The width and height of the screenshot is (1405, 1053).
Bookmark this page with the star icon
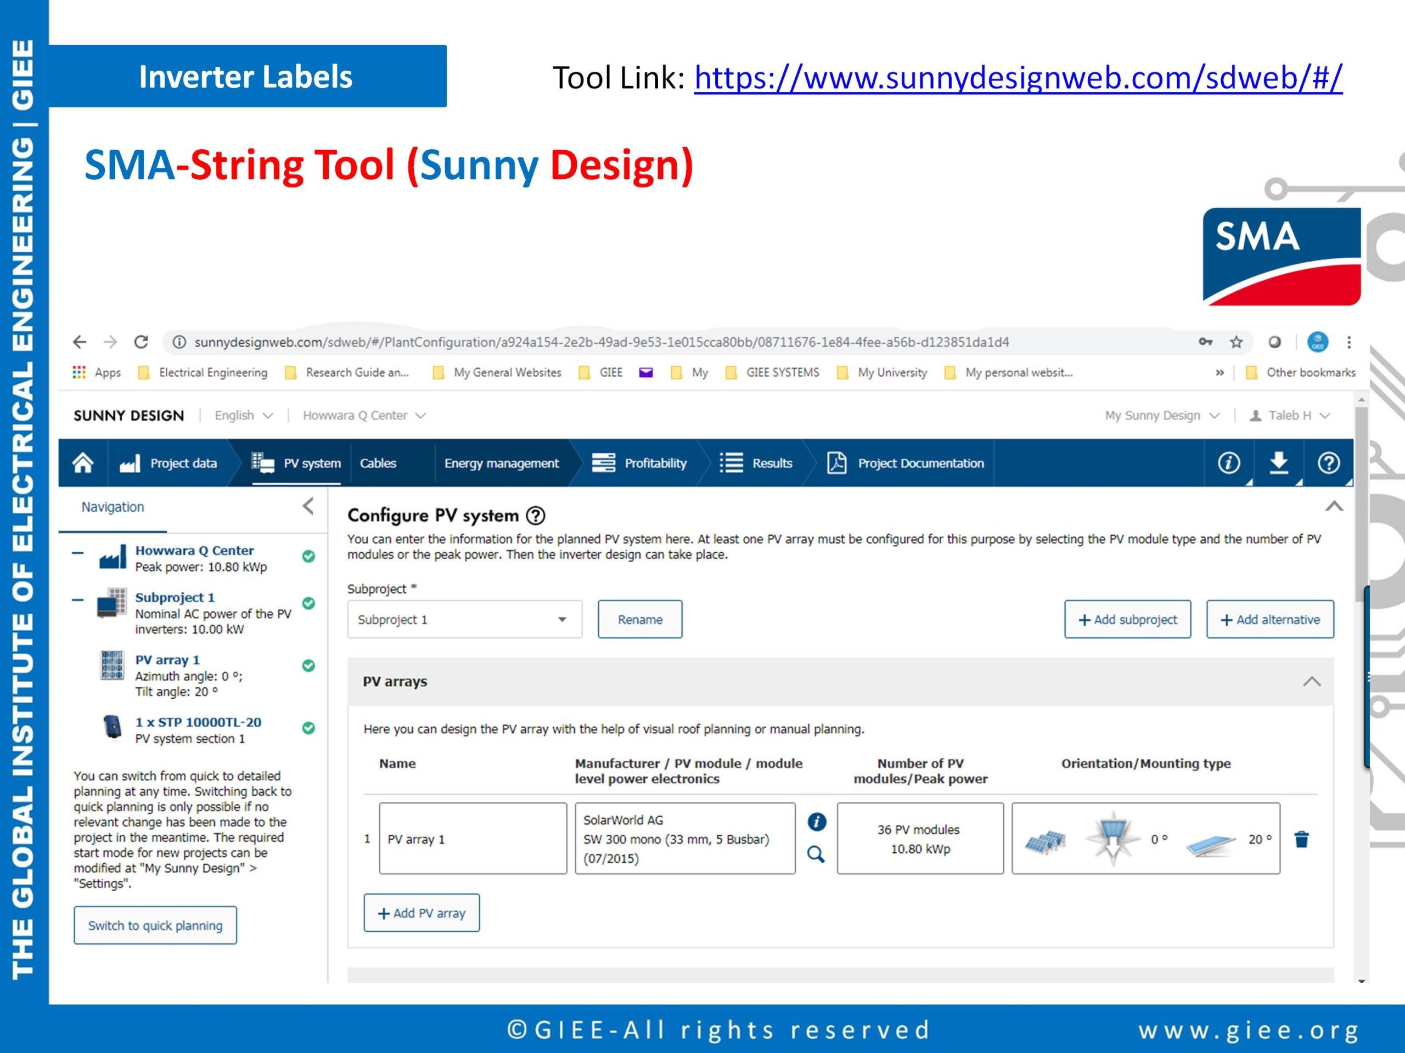point(1236,342)
